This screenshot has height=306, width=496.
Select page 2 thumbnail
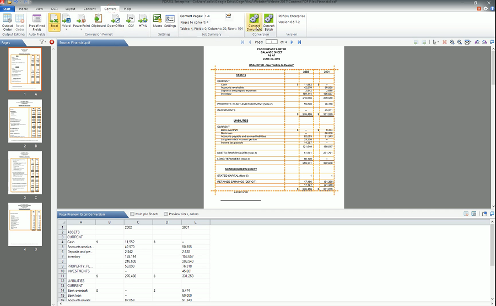click(25, 121)
